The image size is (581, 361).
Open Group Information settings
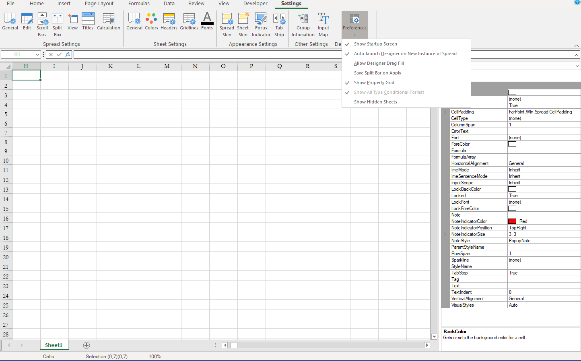tap(303, 25)
